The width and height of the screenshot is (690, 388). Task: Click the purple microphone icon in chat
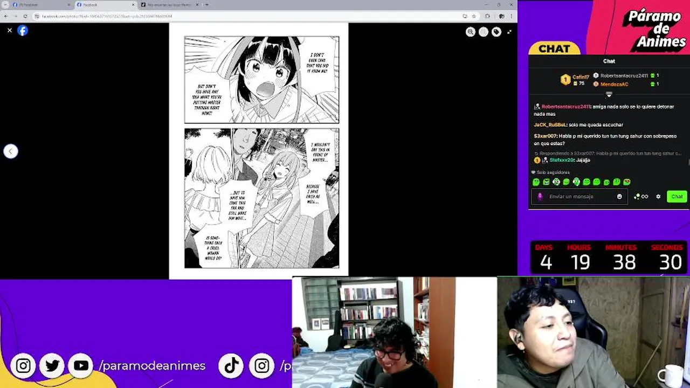540,197
